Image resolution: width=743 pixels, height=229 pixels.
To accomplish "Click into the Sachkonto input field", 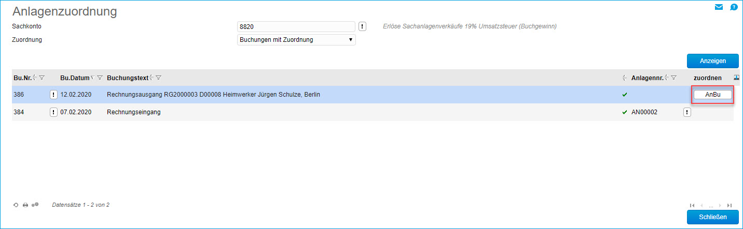I will (296, 26).
